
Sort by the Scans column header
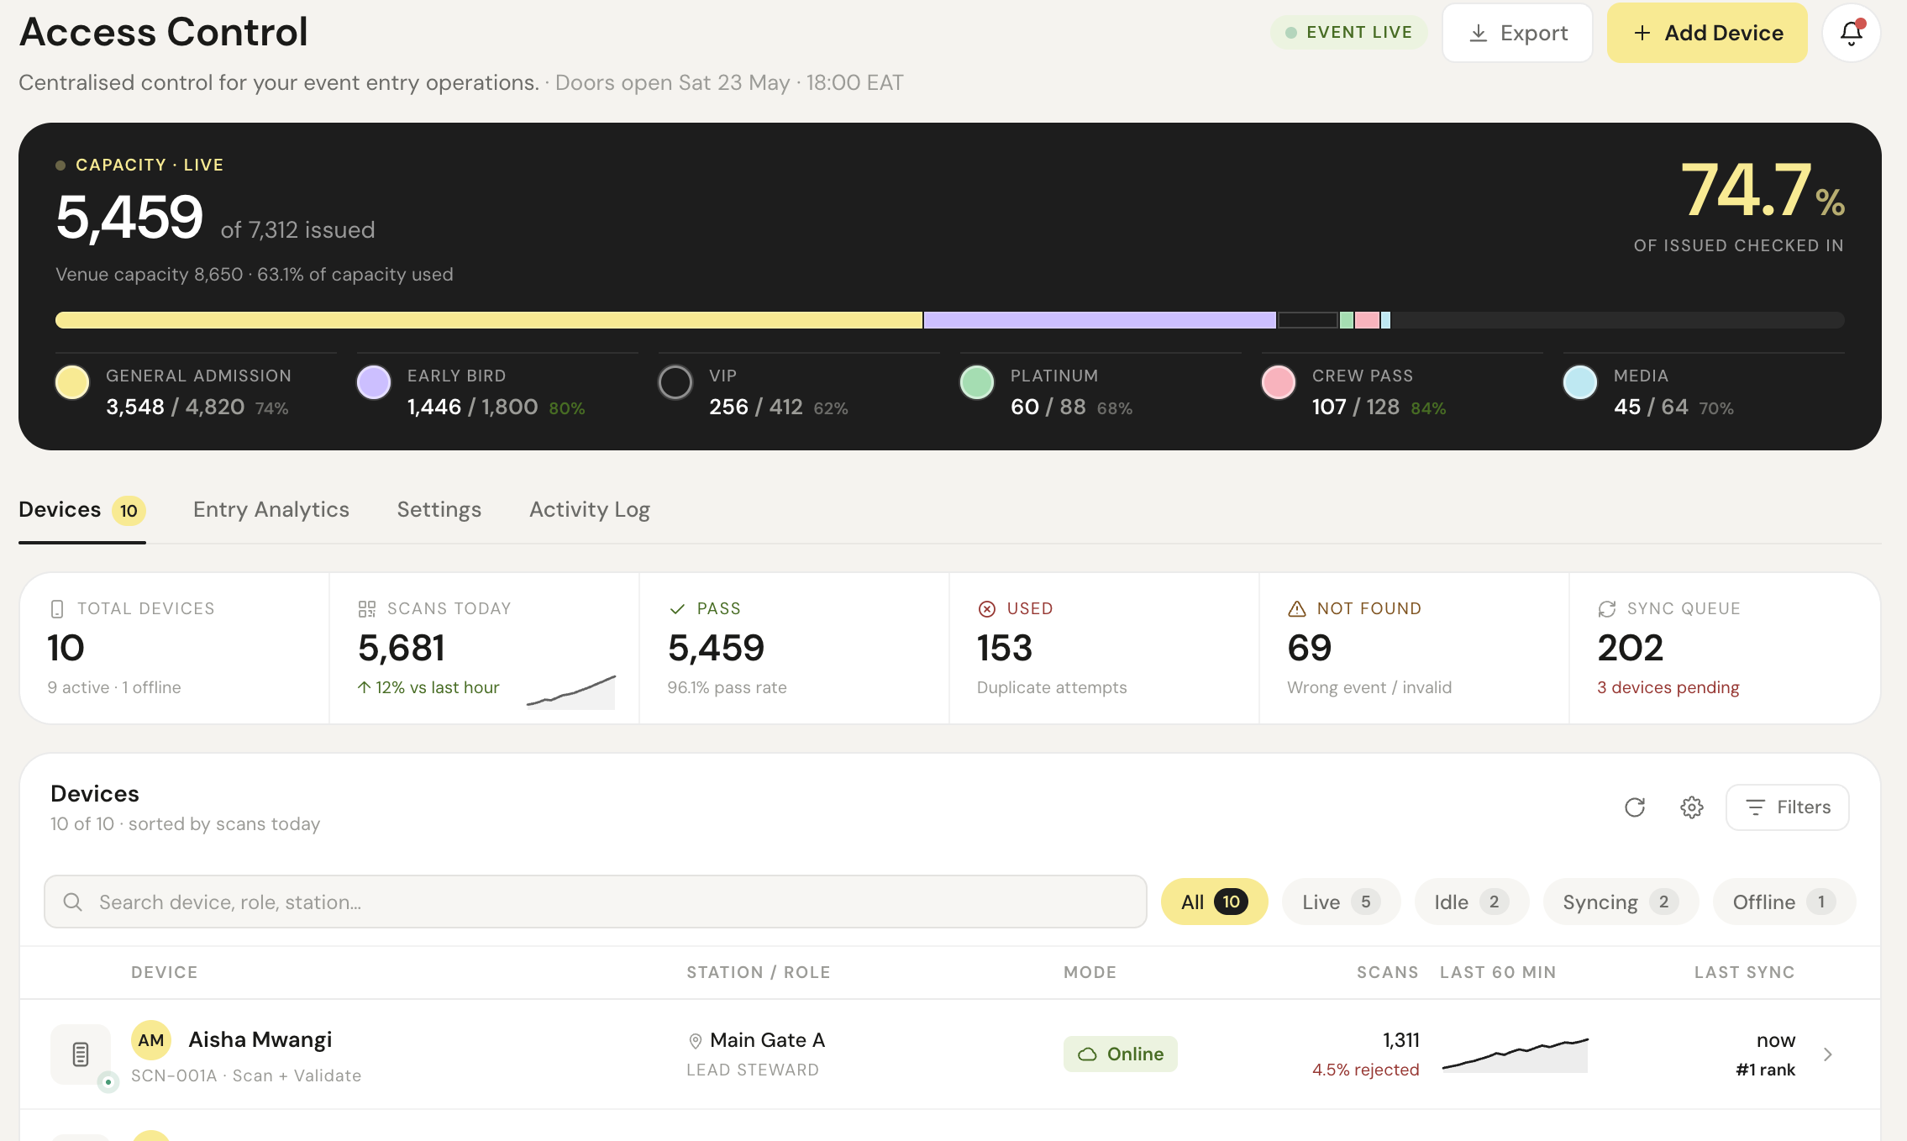[1388, 972]
